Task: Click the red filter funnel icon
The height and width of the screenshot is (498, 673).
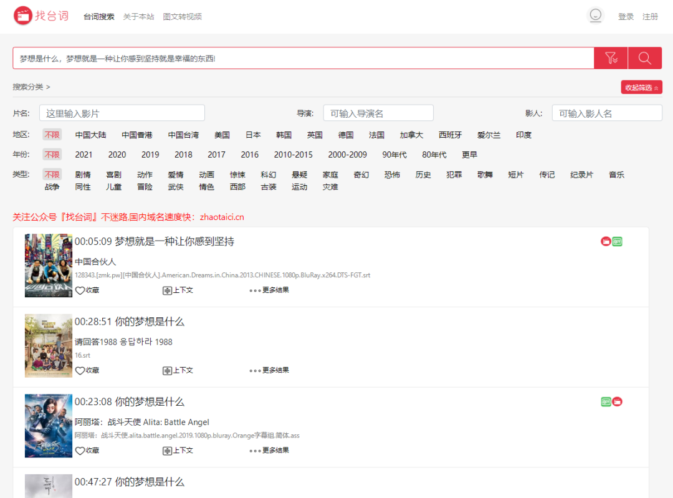Action: (611, 58)
